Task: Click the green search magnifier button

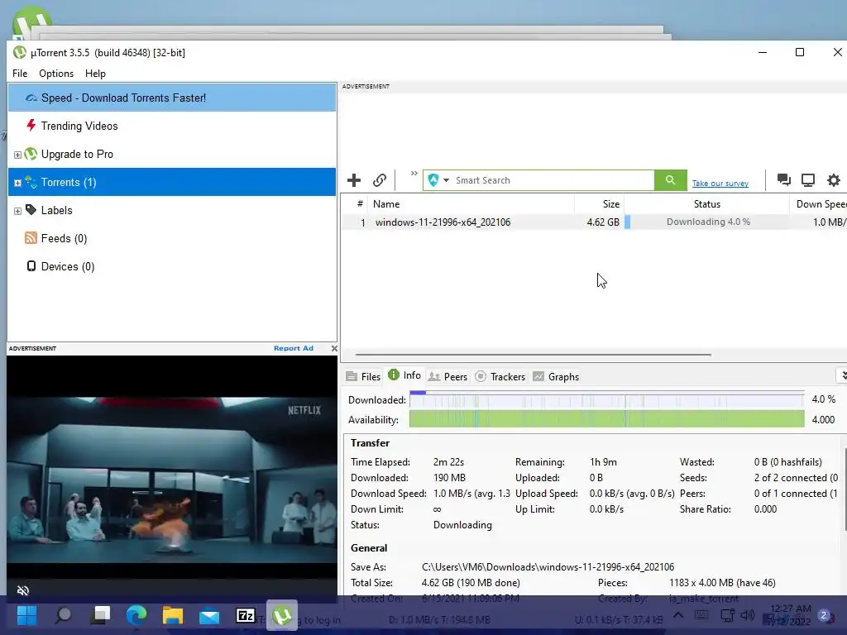Action: (670, 179)
